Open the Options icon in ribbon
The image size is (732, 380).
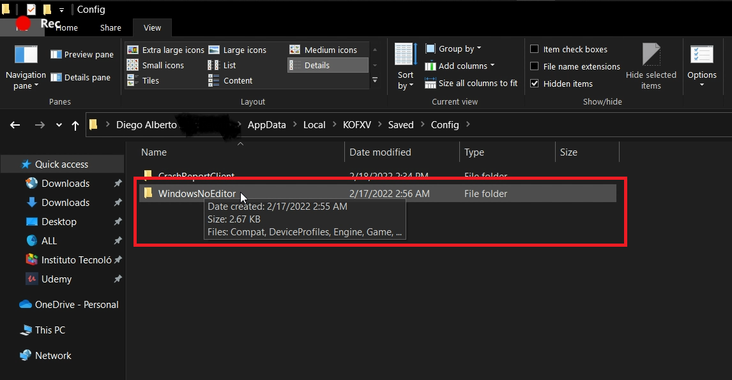(x=701, y=56)
